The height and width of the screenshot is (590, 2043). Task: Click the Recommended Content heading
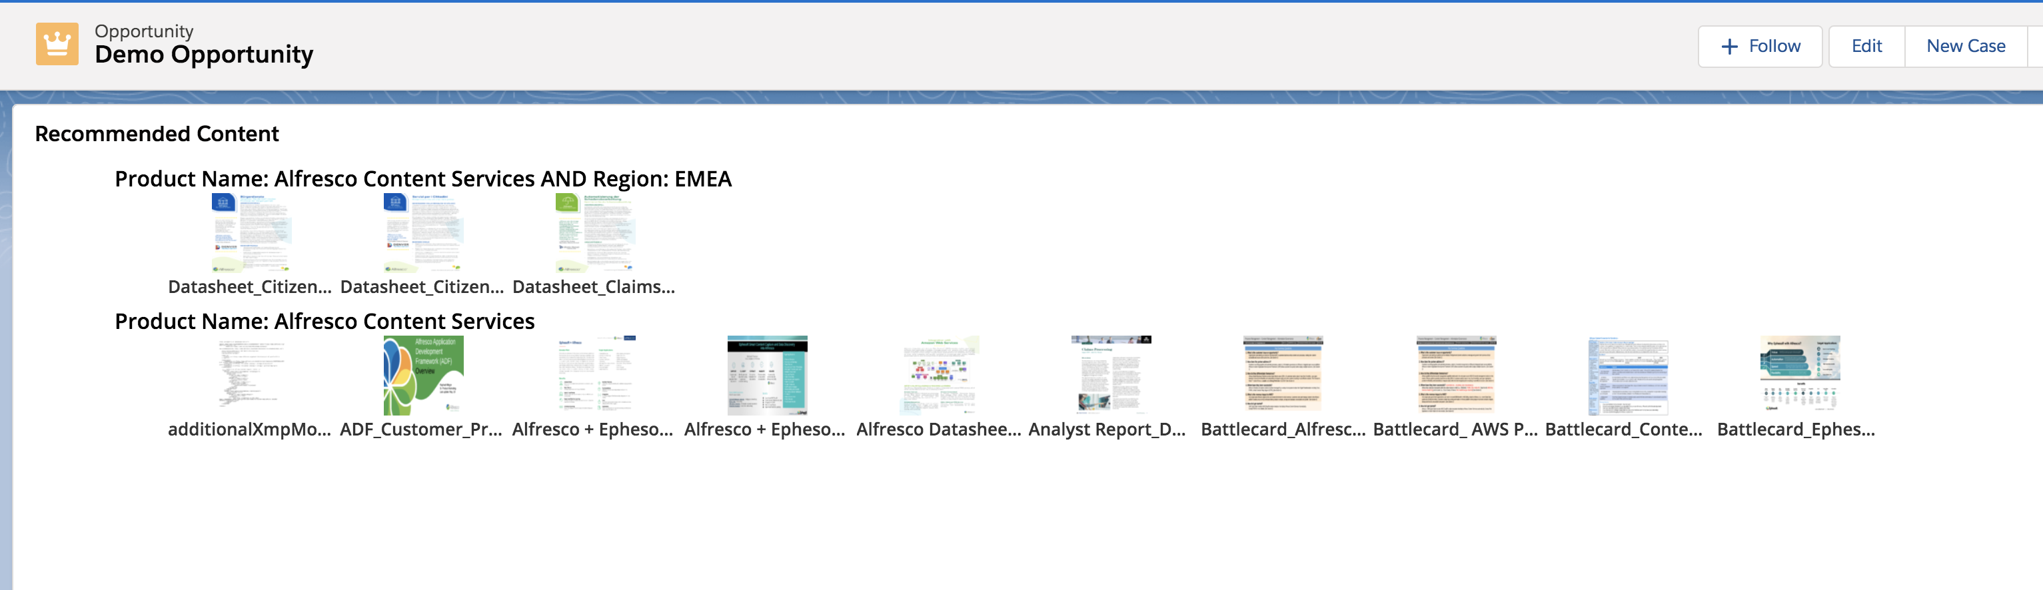tap(157, 134)
